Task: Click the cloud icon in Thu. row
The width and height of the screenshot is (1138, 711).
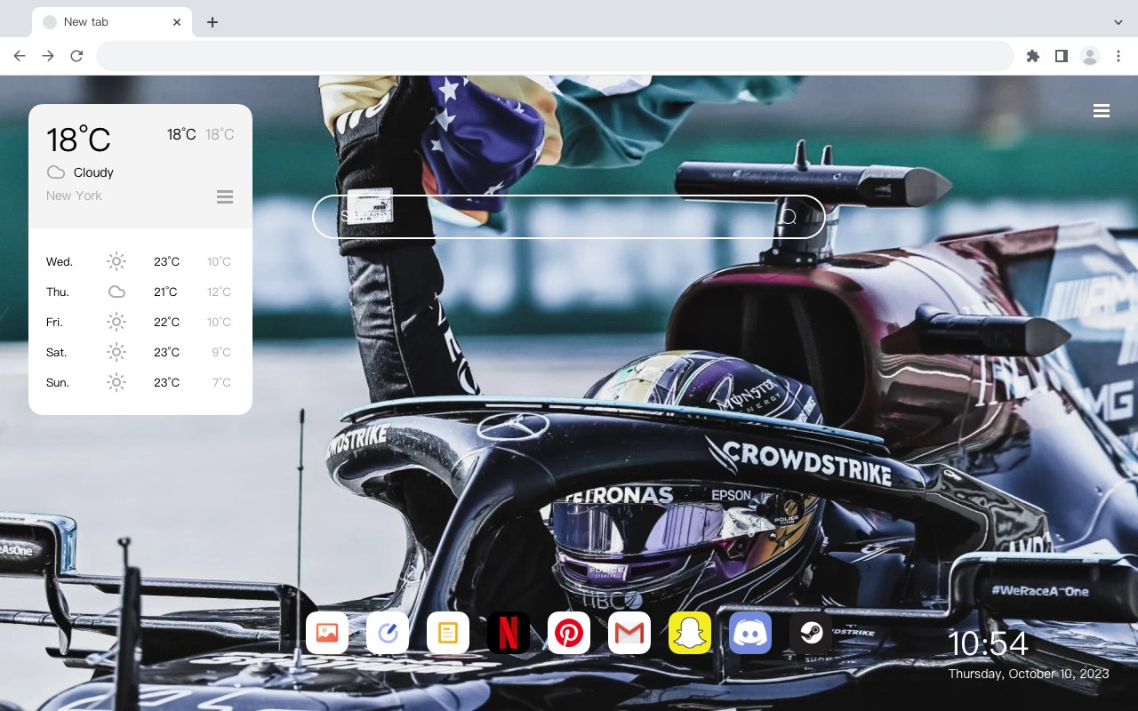Action: (x=116, y=292)
